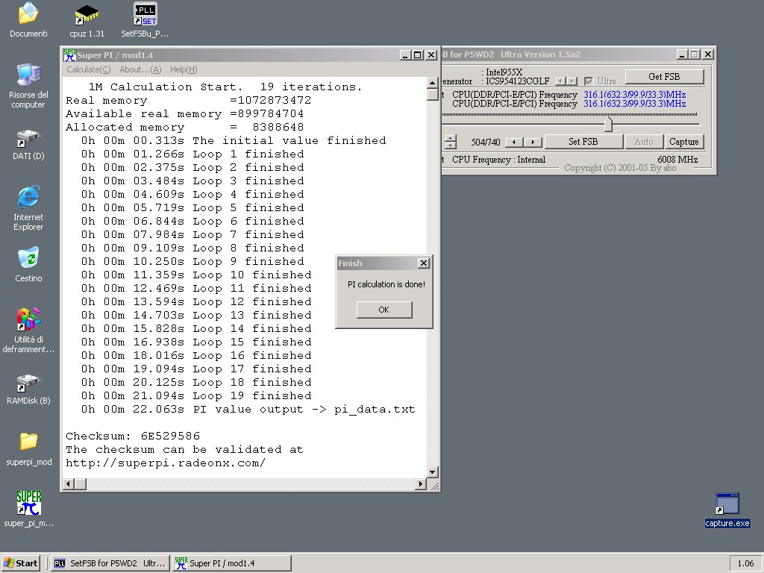Screen dimensions: 764x573
Task: Click the Capture button in SetFSB
Action: [x=684, y=142]
